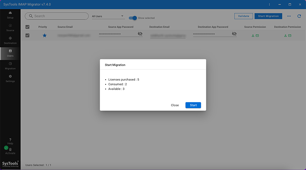Minimize the SysTools window
The height and width of the screenshot is (170, 306).
(279, 4)
